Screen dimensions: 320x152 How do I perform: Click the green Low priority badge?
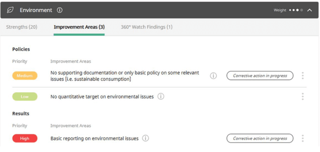(25, 97)
